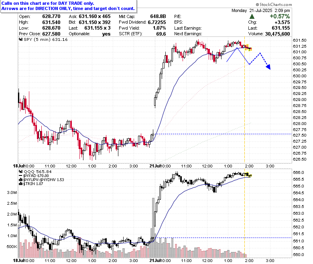The height and width of the screenshot is (264, 313).
Task: Click the $NYAD line legend marker
Action: tap(20, 176)
